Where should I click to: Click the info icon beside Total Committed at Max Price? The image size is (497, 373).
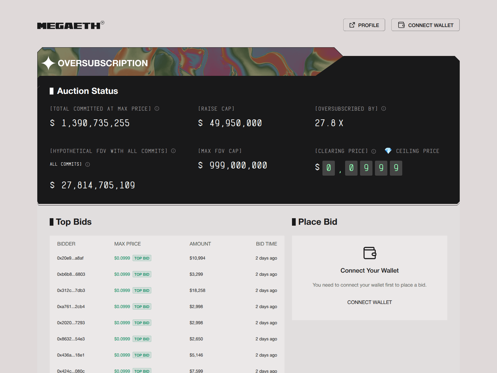coord(157,108)
